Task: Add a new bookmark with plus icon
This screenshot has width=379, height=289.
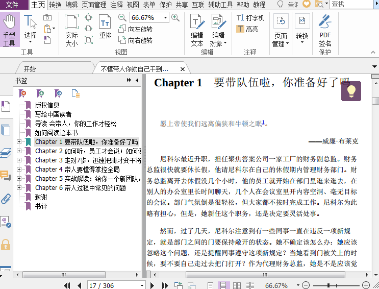Action: tap(40, 93)
